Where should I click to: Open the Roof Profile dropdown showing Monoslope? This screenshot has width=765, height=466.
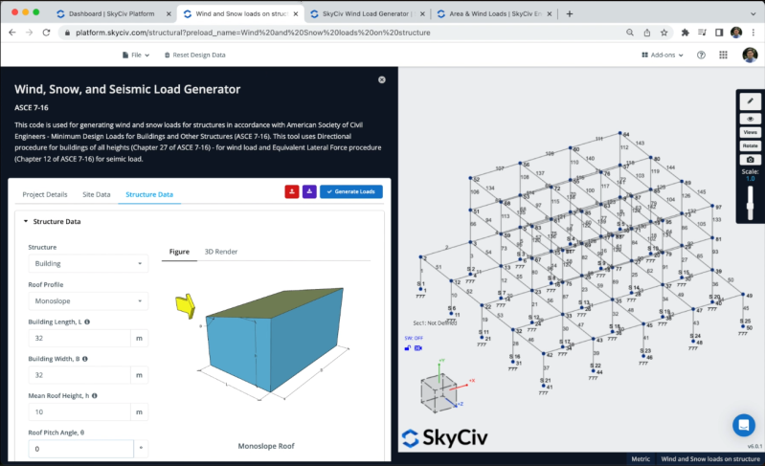click(88, 300)
